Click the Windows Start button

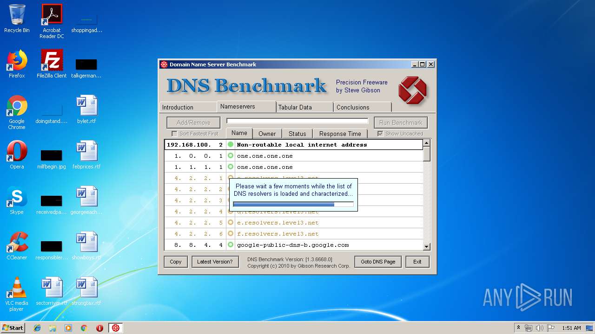pyautogui.click(x=13, y=328)
